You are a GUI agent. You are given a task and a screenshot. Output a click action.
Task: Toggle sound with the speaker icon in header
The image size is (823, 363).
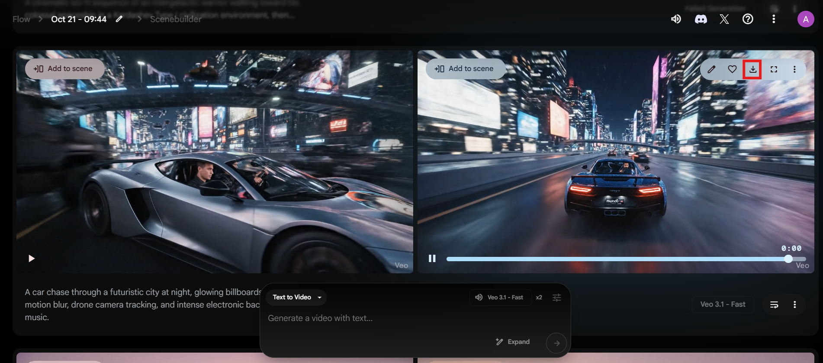pyautogui.click(x=676, y=19)
